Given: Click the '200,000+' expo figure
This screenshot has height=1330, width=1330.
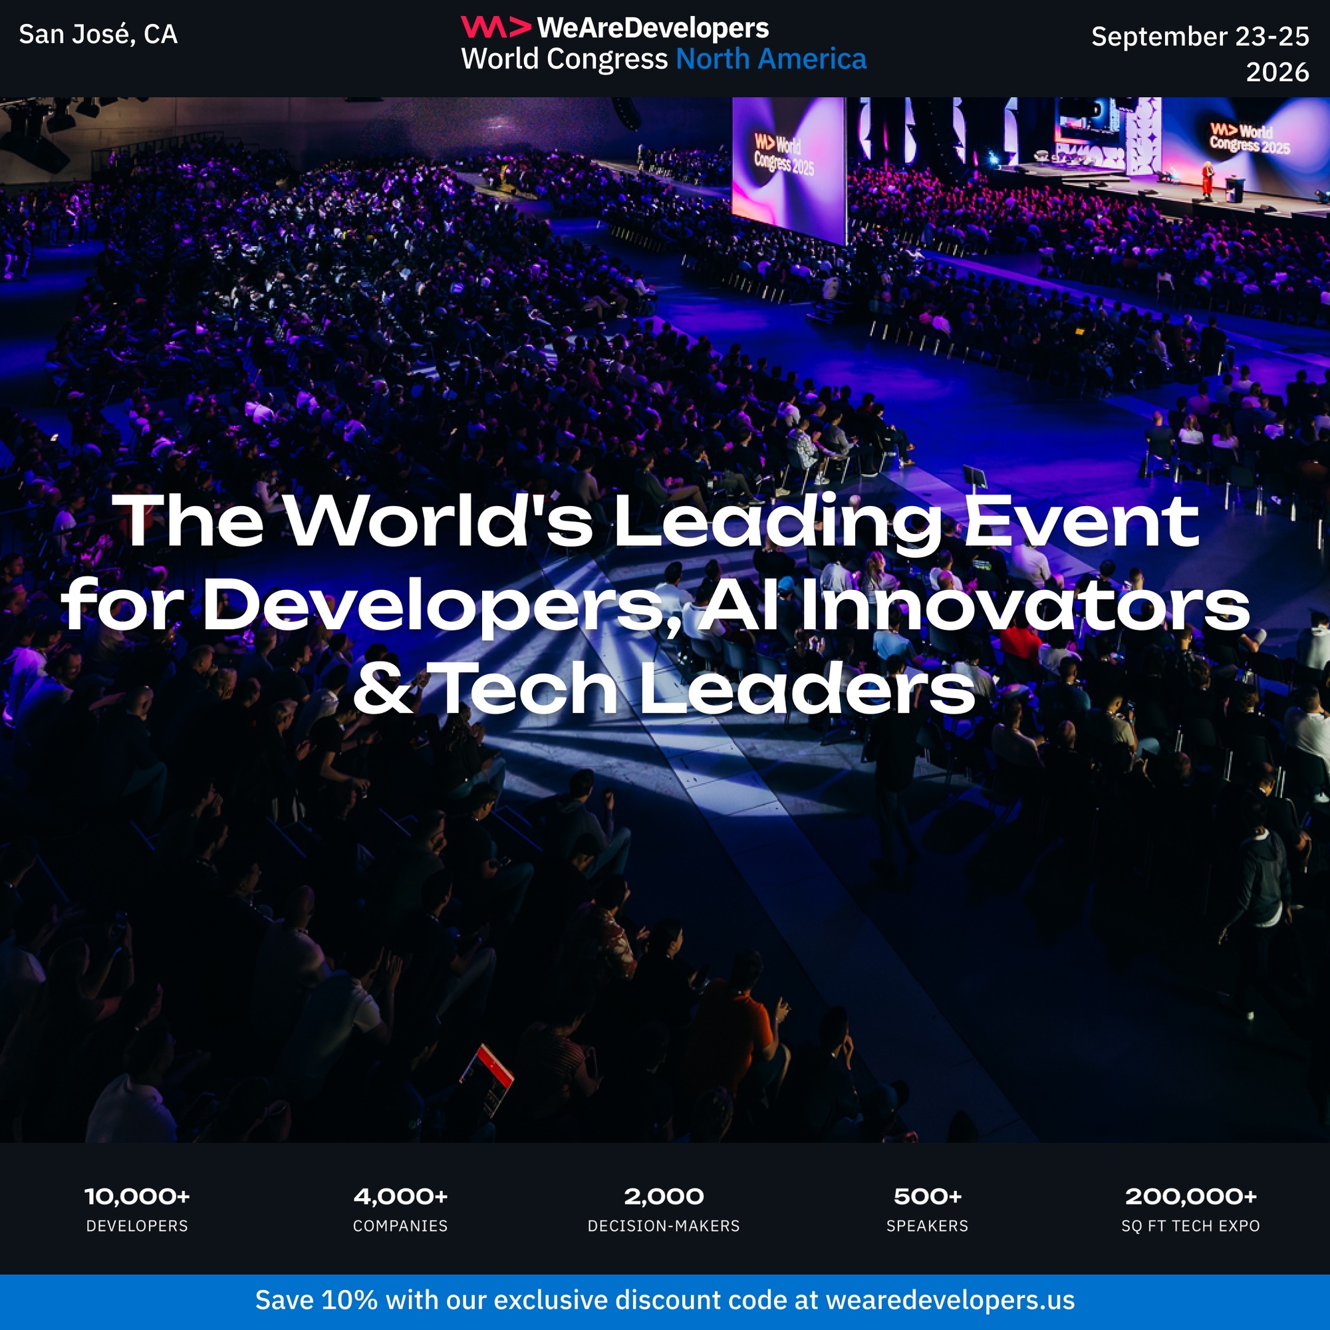Looking at the screenshot, I should (x=1191, y=1196).
